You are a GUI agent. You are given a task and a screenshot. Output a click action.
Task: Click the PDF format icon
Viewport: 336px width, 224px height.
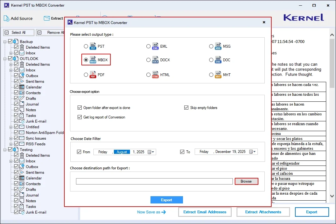tap(92, 75)
